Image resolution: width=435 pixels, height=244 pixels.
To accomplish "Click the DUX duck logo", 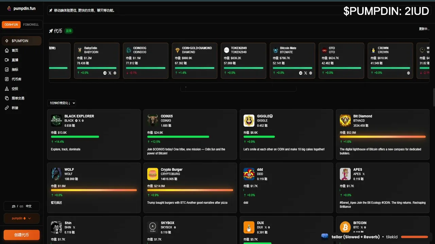I will pyautogui.click(x=249, y=227).
